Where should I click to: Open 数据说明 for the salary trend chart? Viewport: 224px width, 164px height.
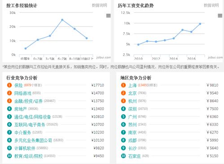[211, 5]
